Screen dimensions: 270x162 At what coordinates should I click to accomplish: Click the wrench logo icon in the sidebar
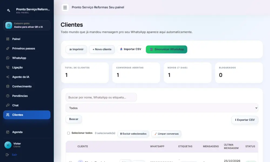(8, 10)
